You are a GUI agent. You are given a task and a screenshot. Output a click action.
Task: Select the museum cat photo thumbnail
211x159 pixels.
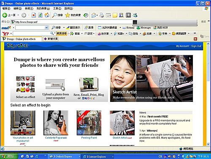click(23, 123)
